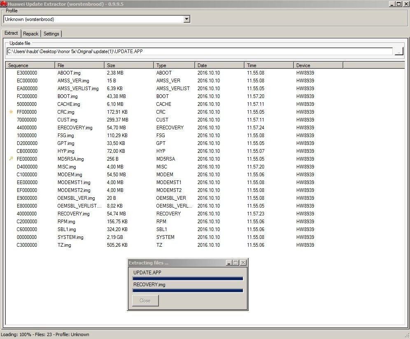Close the Extracting files dialog with X
Screen dimensions: 410x339
(243, 263)
